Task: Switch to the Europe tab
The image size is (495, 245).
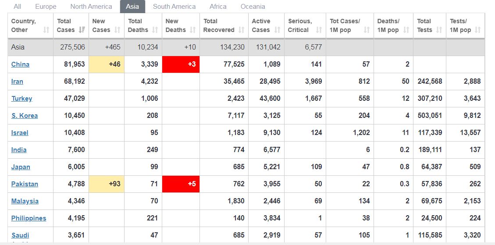Action: click(x=46, y=7)
